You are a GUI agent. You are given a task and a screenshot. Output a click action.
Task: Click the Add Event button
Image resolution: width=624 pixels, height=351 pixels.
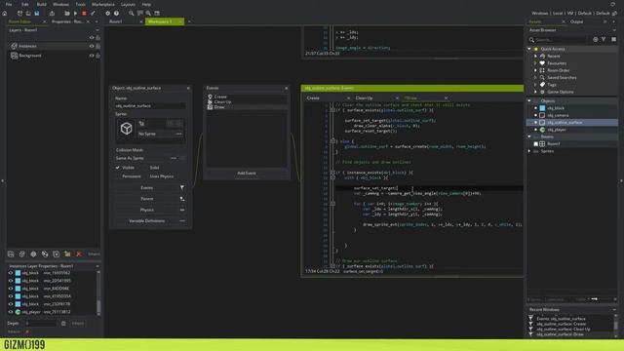247,174
